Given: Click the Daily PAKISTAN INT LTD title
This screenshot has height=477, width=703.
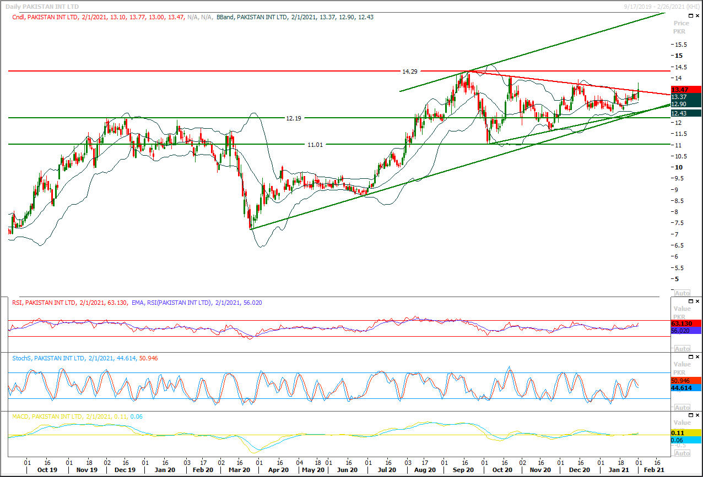Looking at the screenshot, I should click(x=42, y=7).
